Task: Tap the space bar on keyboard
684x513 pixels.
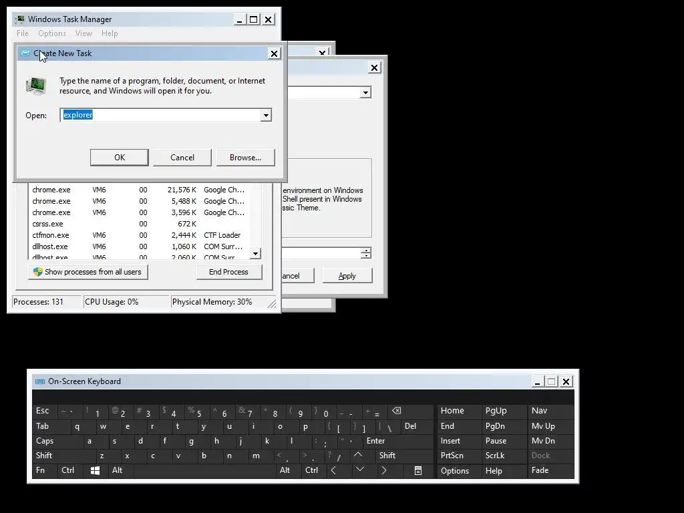Action: (204, 471)
